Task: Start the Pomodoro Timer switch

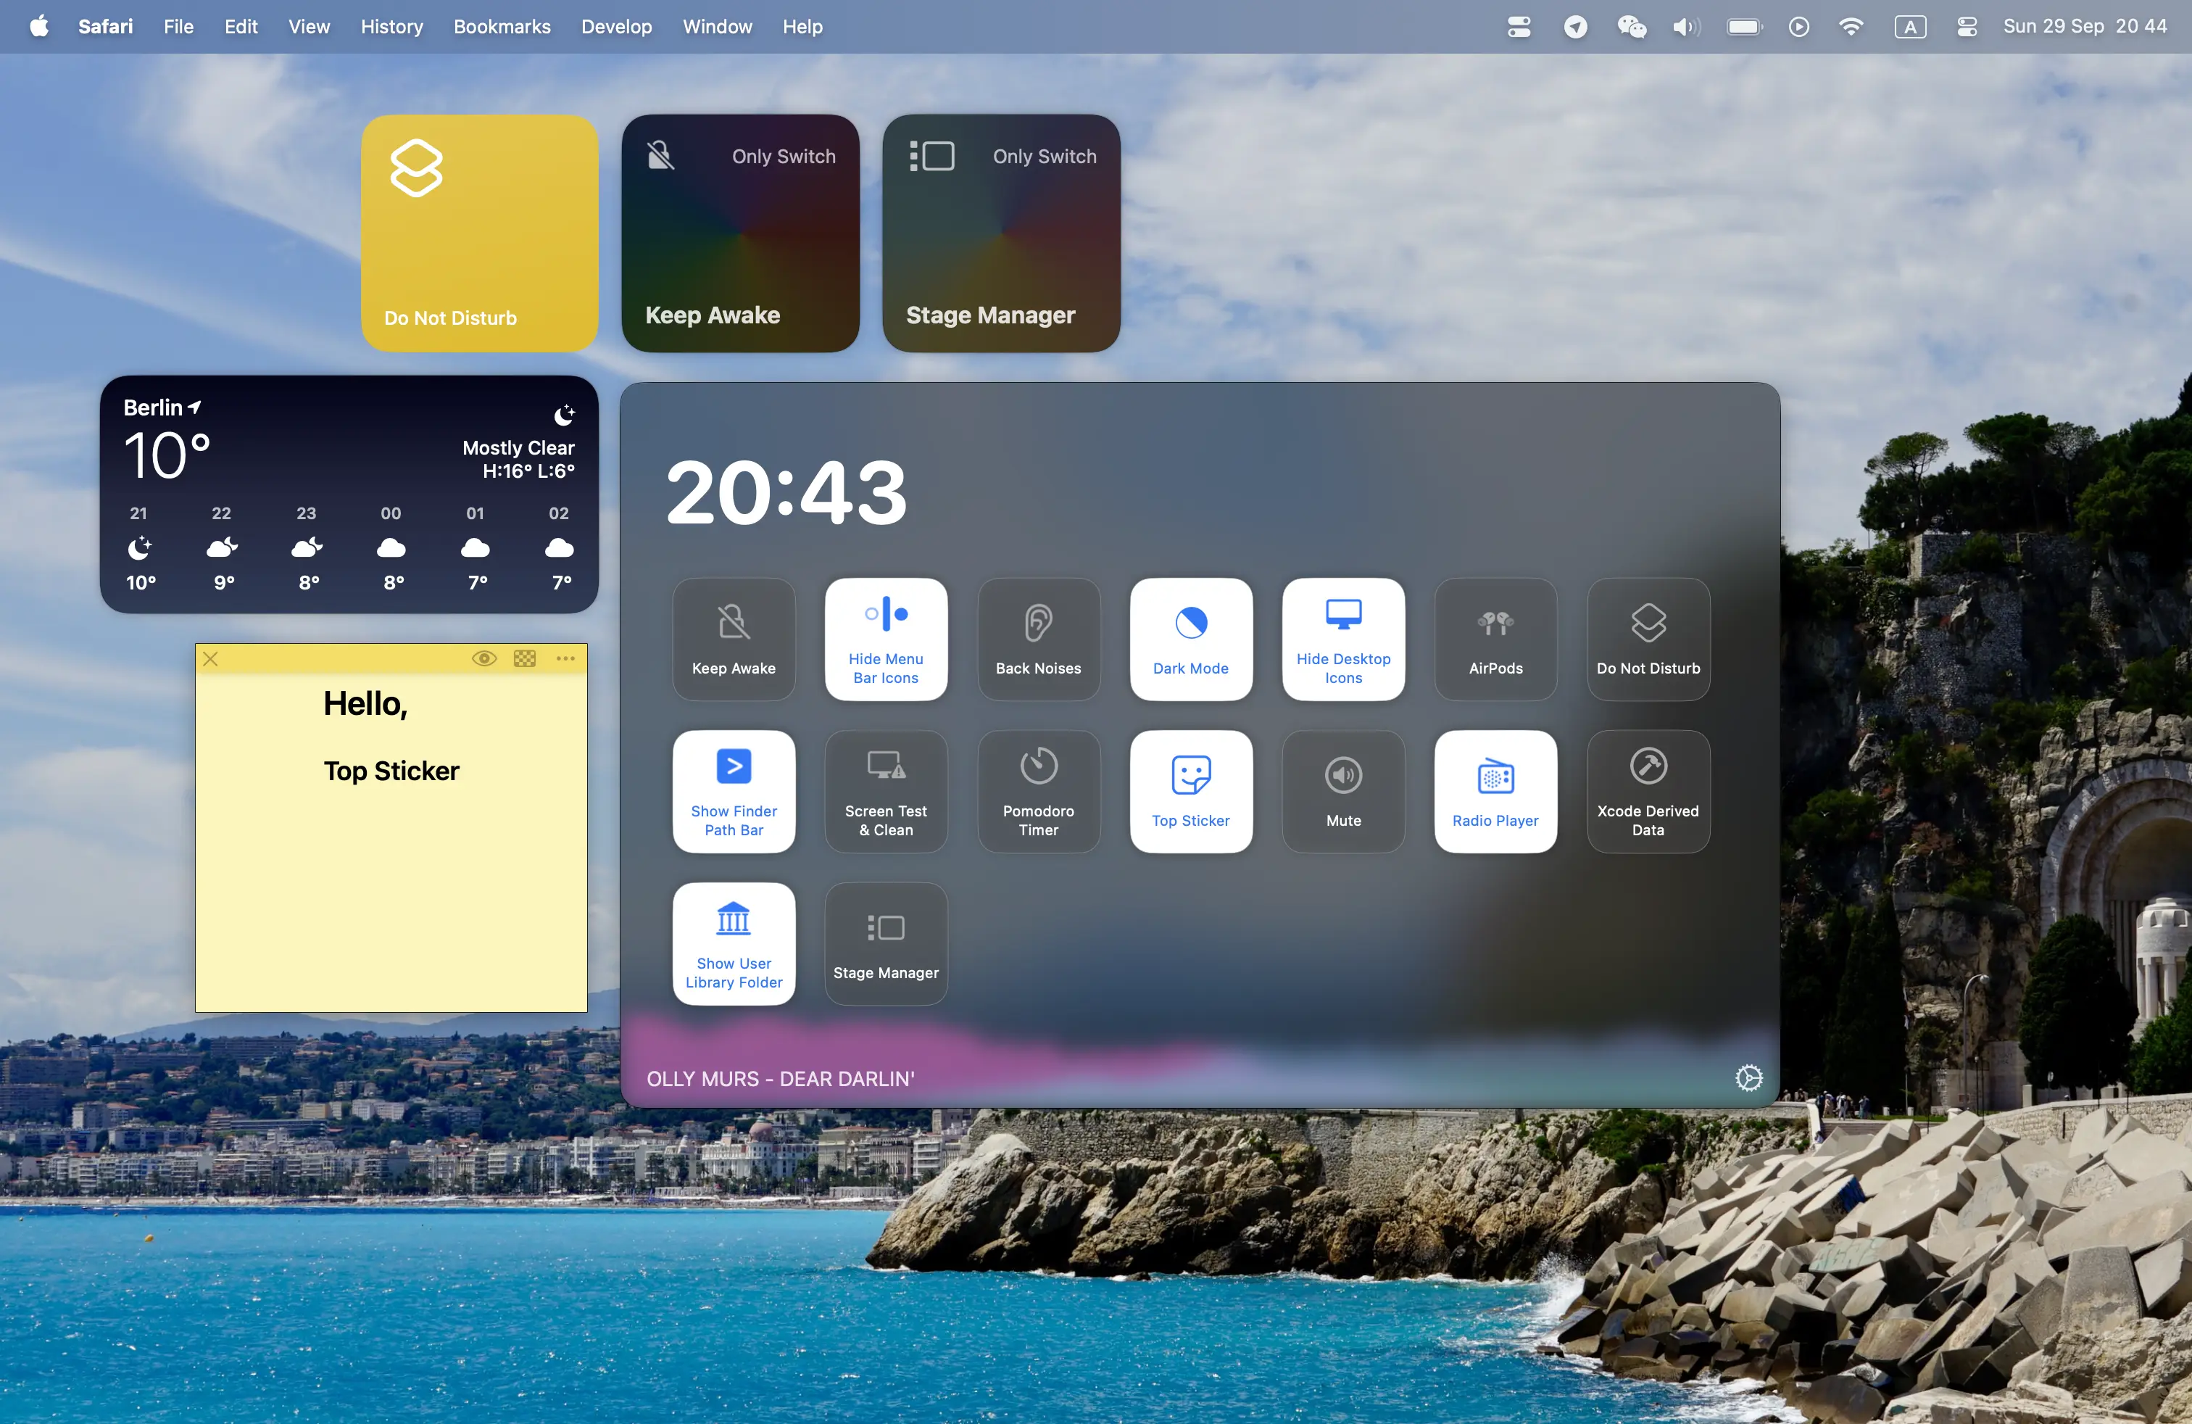Action: click(1038, 790)
